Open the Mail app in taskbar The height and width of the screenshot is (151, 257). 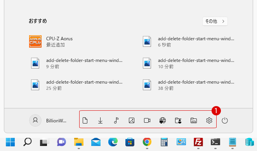[96, 142]
